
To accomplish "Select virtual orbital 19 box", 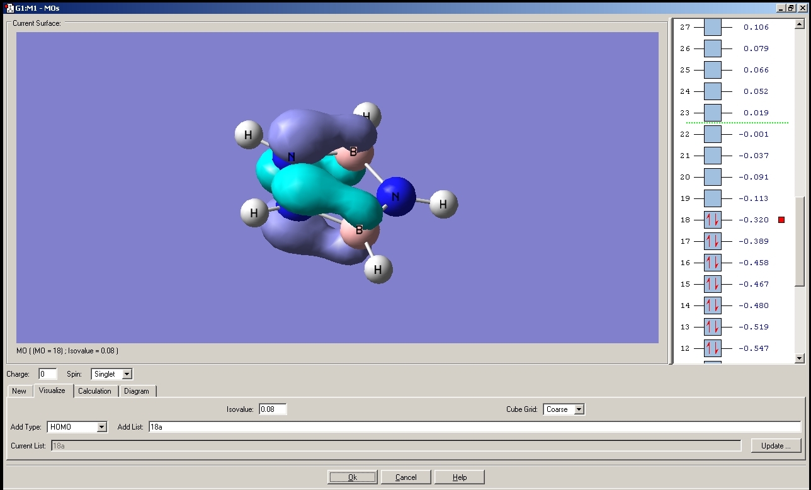I will pyautogui.click(x=713, y=198).
